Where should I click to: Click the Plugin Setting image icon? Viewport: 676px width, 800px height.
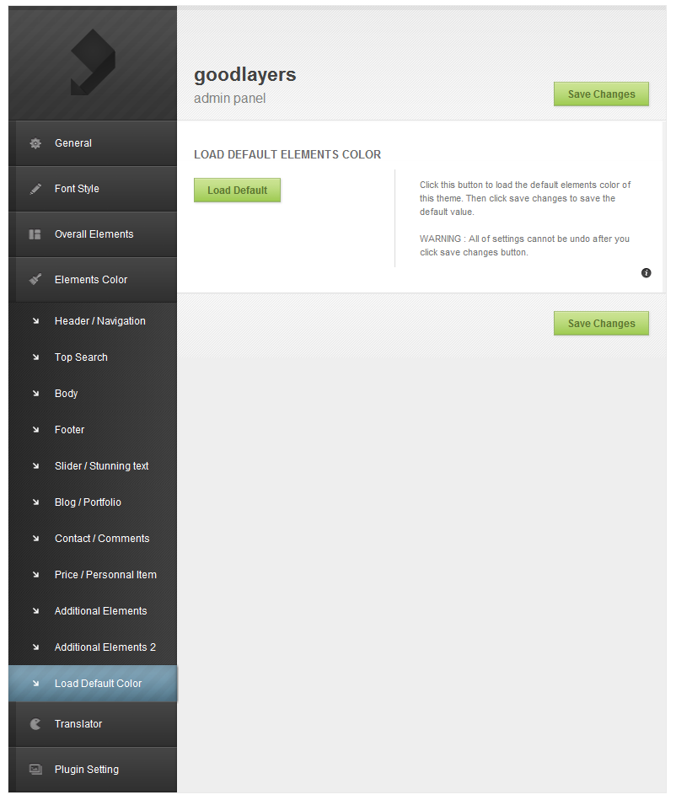pyautogui.click(x=35, y=770)
